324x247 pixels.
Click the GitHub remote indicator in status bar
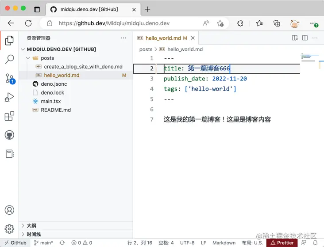click(15, 243)
